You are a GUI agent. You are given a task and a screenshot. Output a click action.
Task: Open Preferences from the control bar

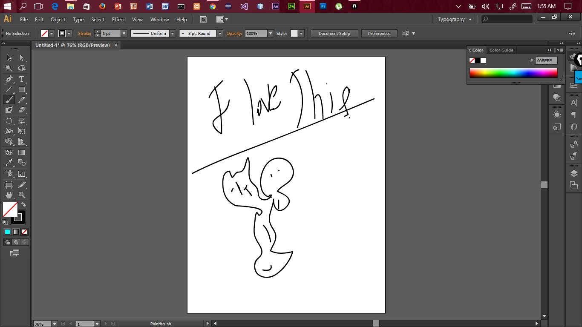(379, 34)
